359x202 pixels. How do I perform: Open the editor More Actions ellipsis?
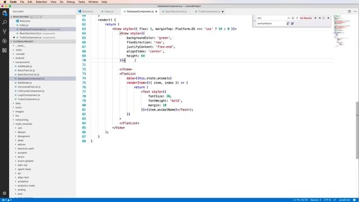coord(355,11)
